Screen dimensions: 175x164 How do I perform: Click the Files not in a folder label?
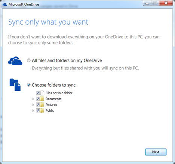point(59,93)
